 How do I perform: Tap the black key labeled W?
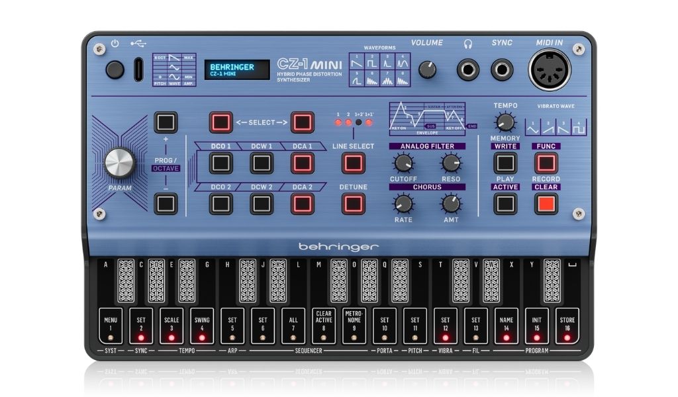(x=491, y=281)
